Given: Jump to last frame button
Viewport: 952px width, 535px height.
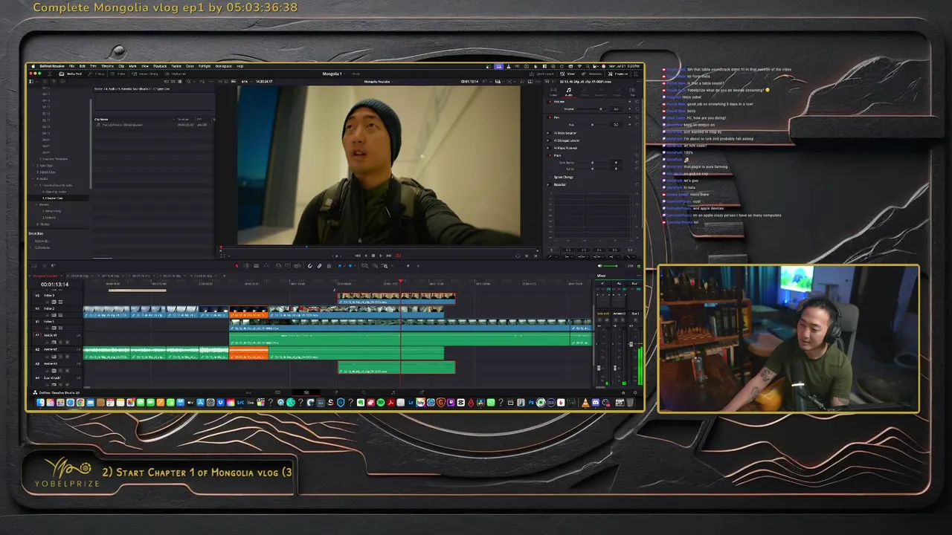Looking at the screenshot, I should (x=389, y=256).
